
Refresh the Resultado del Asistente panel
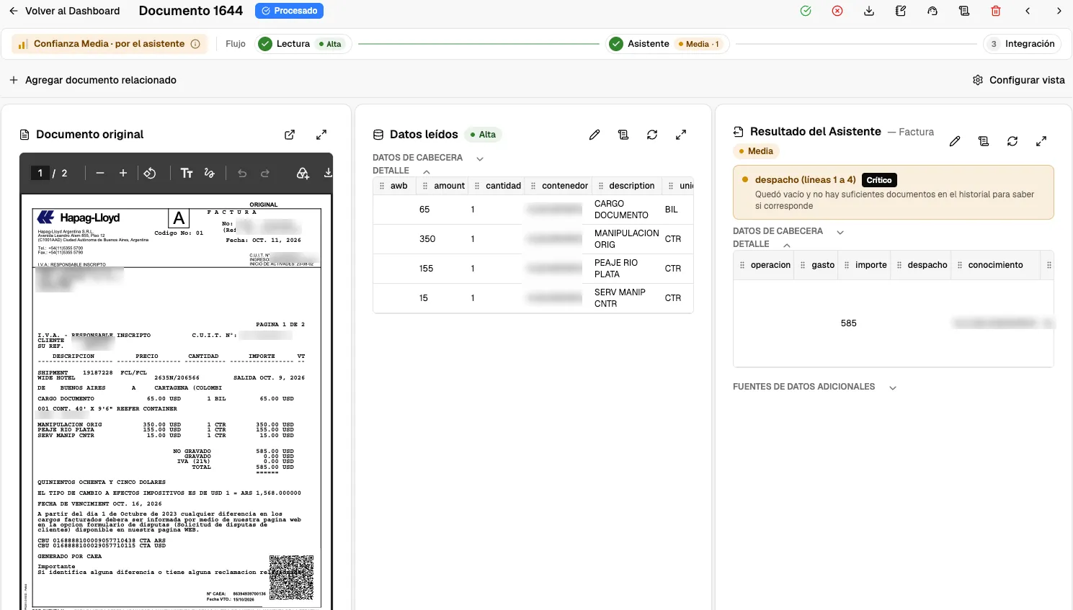1012,141
